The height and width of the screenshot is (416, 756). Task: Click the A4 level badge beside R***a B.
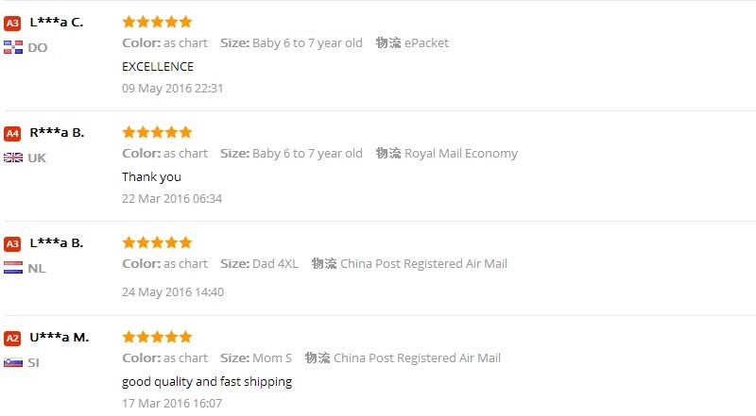click(x=12, y=133)
